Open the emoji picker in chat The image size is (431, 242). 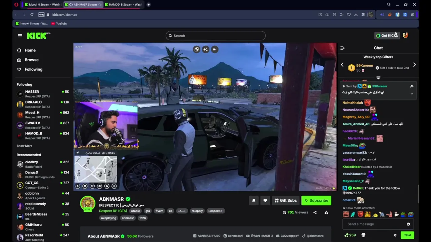coord(408,224)
